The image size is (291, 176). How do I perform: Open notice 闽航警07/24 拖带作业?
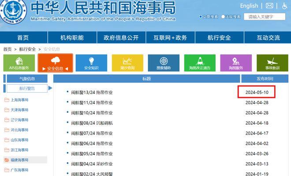point(92,133)
